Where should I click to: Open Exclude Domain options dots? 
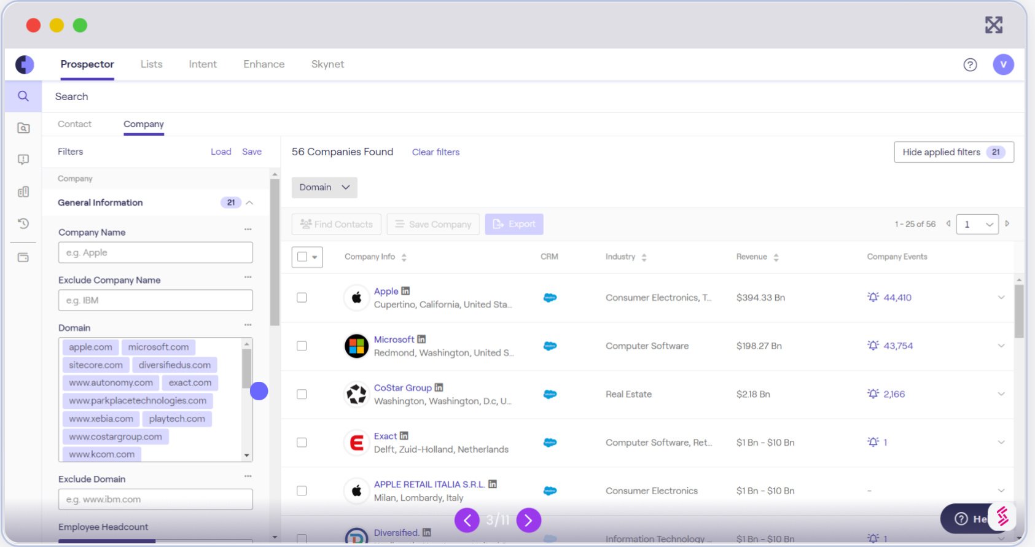(248, 476)
